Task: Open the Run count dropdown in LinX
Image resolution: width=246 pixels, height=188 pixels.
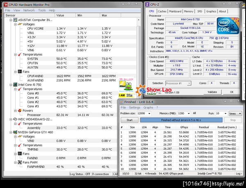Action: (x=225, y=113)
